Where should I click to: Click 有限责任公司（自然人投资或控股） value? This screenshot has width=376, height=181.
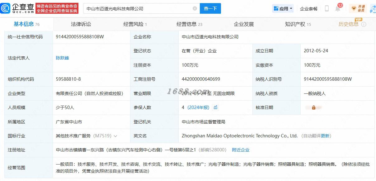pos(90,93)
